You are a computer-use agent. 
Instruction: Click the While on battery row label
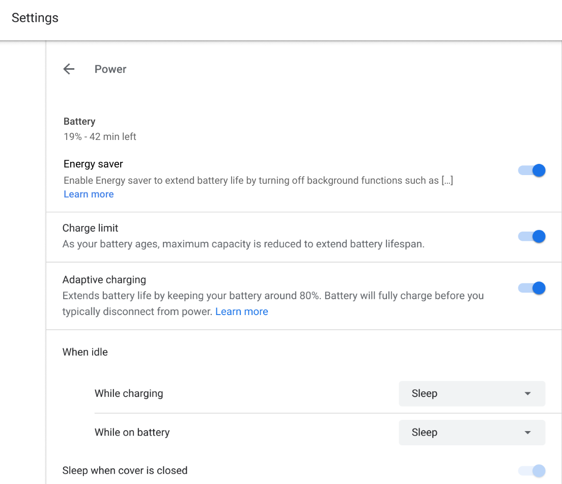coord(132,433)
